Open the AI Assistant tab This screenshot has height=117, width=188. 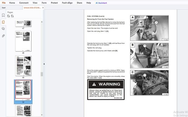(x=101, y=3)
